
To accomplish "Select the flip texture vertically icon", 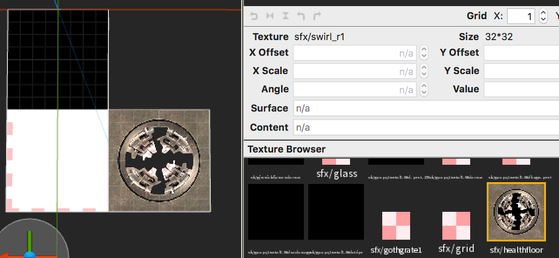I will pyautogui.click(x=285, y=16).
